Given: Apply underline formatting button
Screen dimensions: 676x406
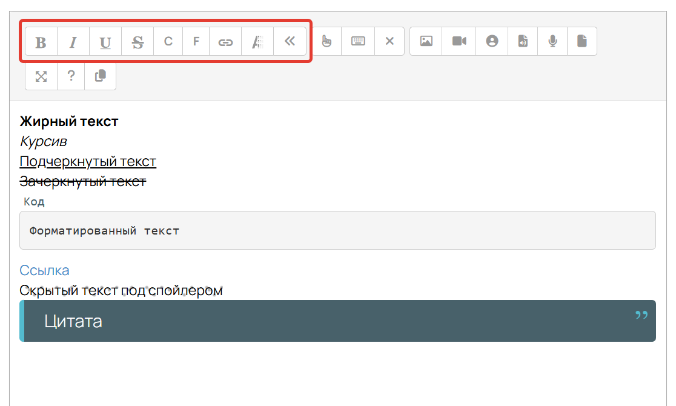Looking at the screenshot, I should (105, 41).
